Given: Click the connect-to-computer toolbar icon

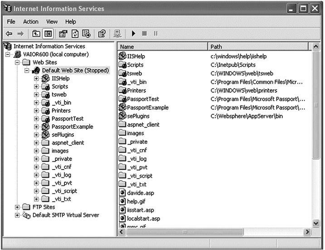Looking at the screenshot, I should coord(117,33).
